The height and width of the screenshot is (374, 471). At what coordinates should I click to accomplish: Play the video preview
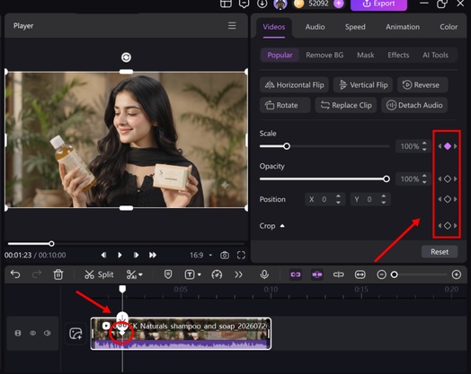pyautogui.click(x=120, y=255)
